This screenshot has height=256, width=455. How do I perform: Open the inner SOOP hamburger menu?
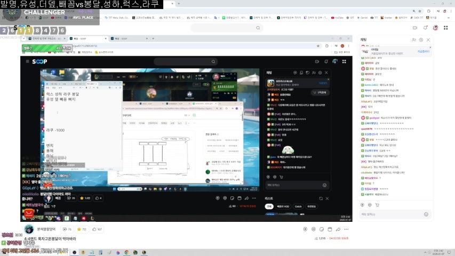[27, 61]
